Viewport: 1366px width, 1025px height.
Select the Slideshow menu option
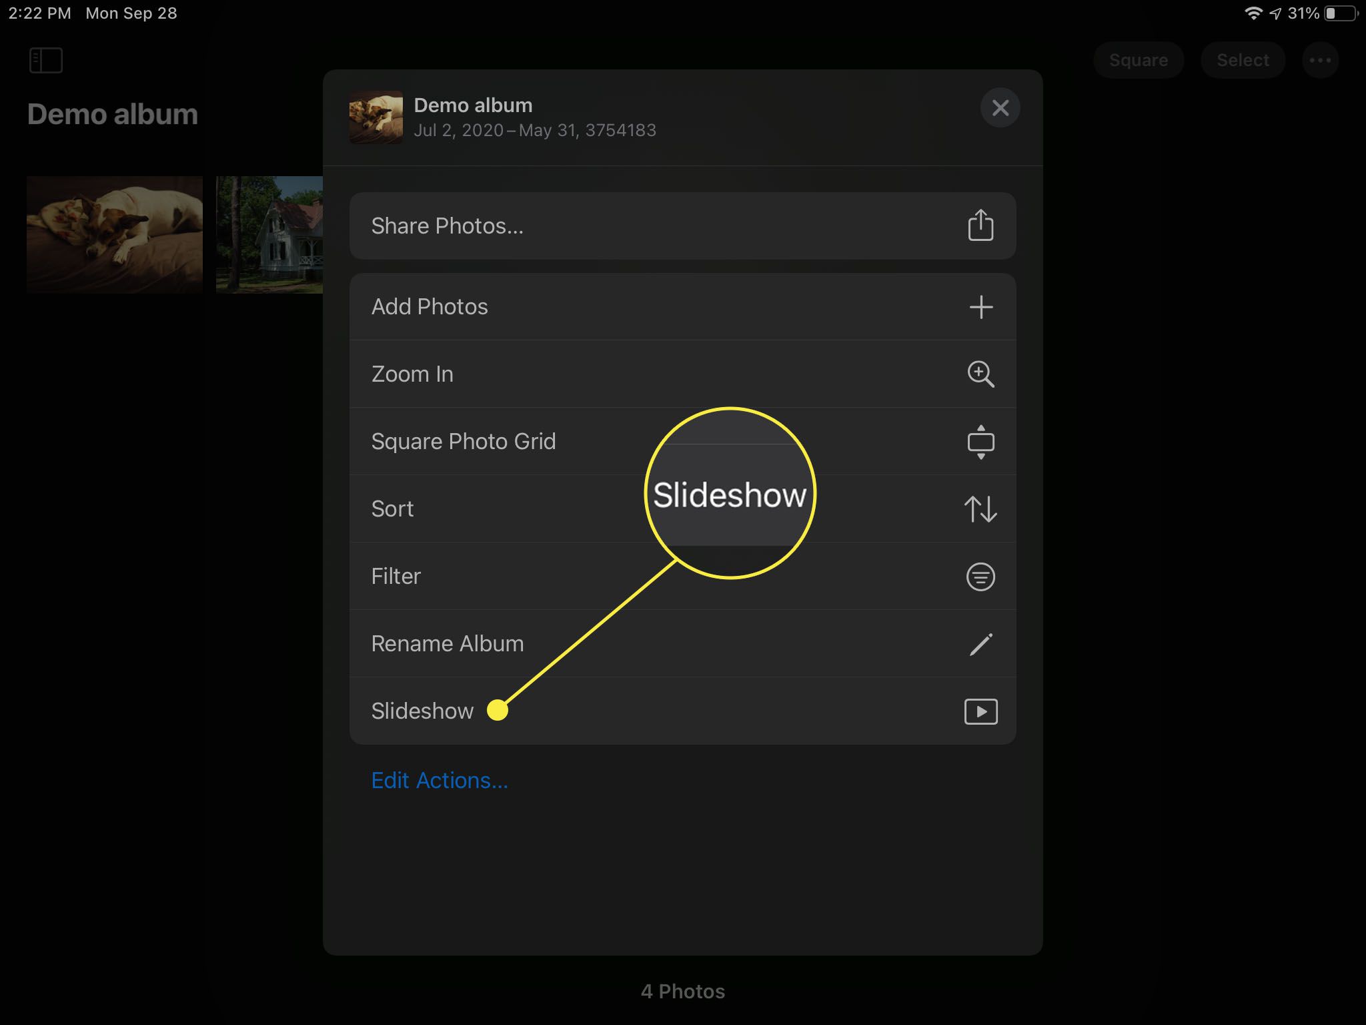[683, 711]
